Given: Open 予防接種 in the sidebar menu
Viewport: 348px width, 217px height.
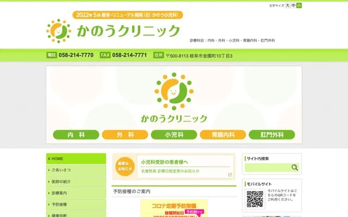Looking at the screenshot, I should click(x=76, y=205).
